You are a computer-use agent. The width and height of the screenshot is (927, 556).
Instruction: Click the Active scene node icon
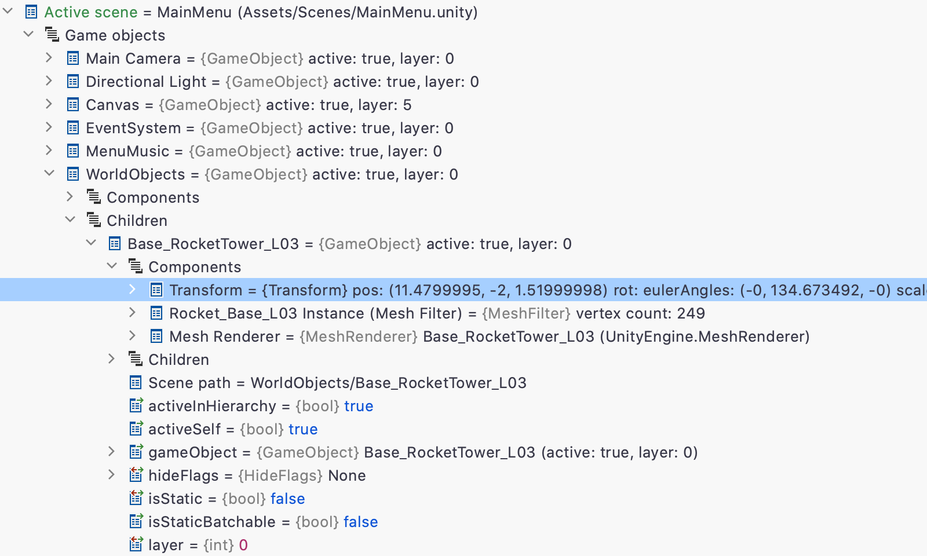coord(31,12)
